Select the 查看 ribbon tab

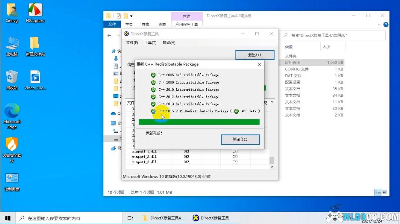point(162,24)
